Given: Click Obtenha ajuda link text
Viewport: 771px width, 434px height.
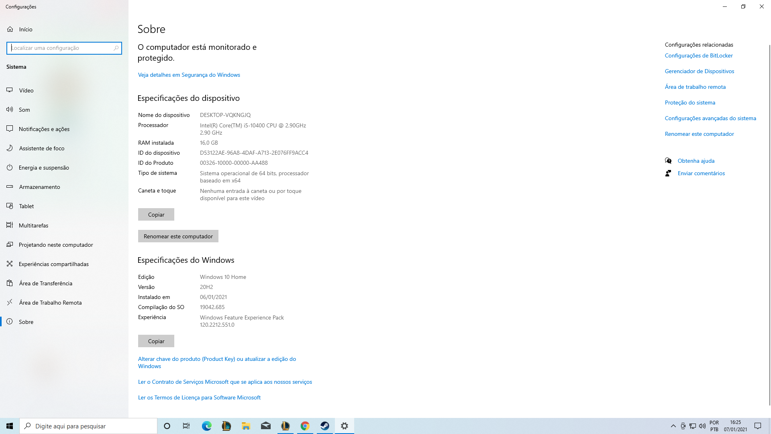Looking at the screenshot, I should pyautogui.click(x=696, y=161).
